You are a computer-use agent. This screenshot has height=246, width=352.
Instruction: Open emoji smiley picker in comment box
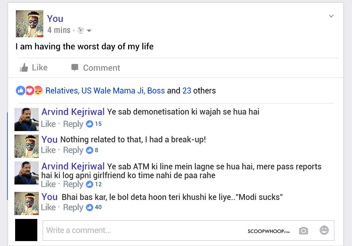tap(324, 230)
